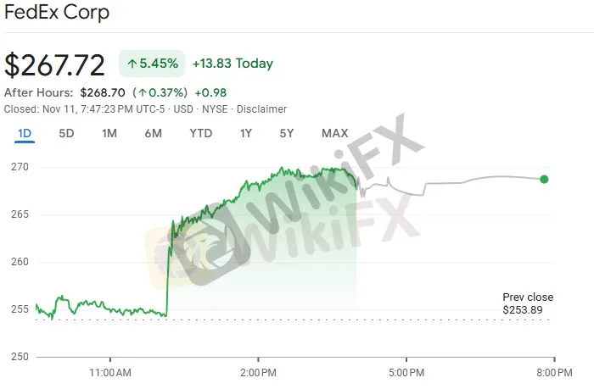594x389 pixels.
Task: Click the +13.83 Today change text
Action: click(x=233, y=64)
